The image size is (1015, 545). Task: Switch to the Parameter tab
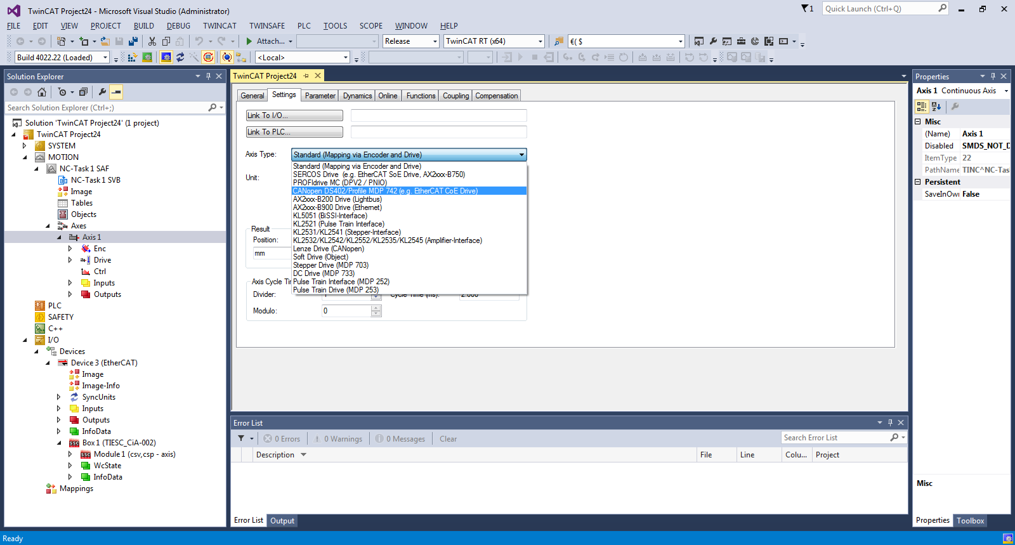320,96
